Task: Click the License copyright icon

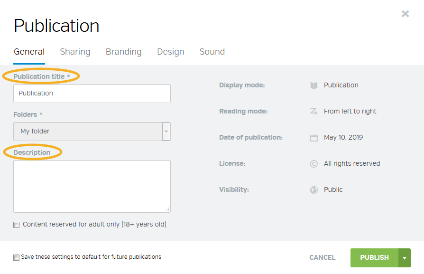Action: click(313, 164)
